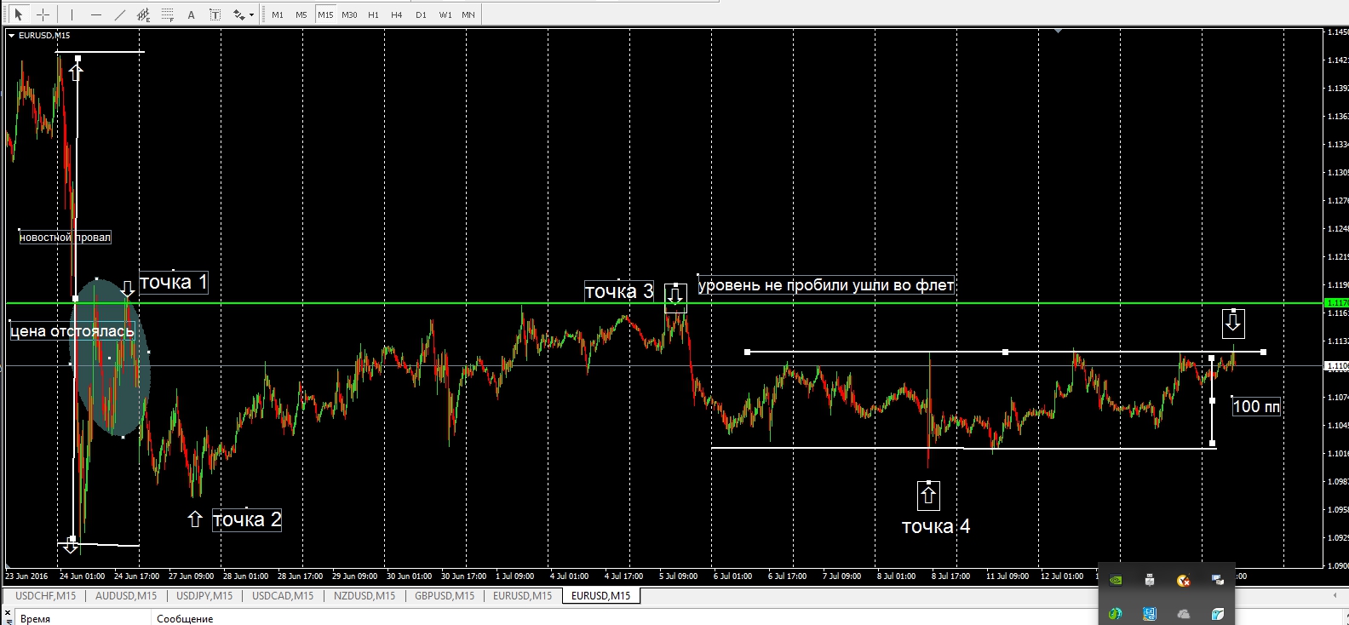Click the safely remove USB tray icon
The image size is (1349, 625).
tap(1150, 581)
